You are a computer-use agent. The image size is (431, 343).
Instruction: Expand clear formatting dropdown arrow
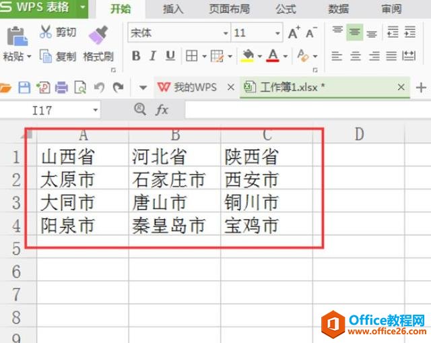click(x=315, y=57)
